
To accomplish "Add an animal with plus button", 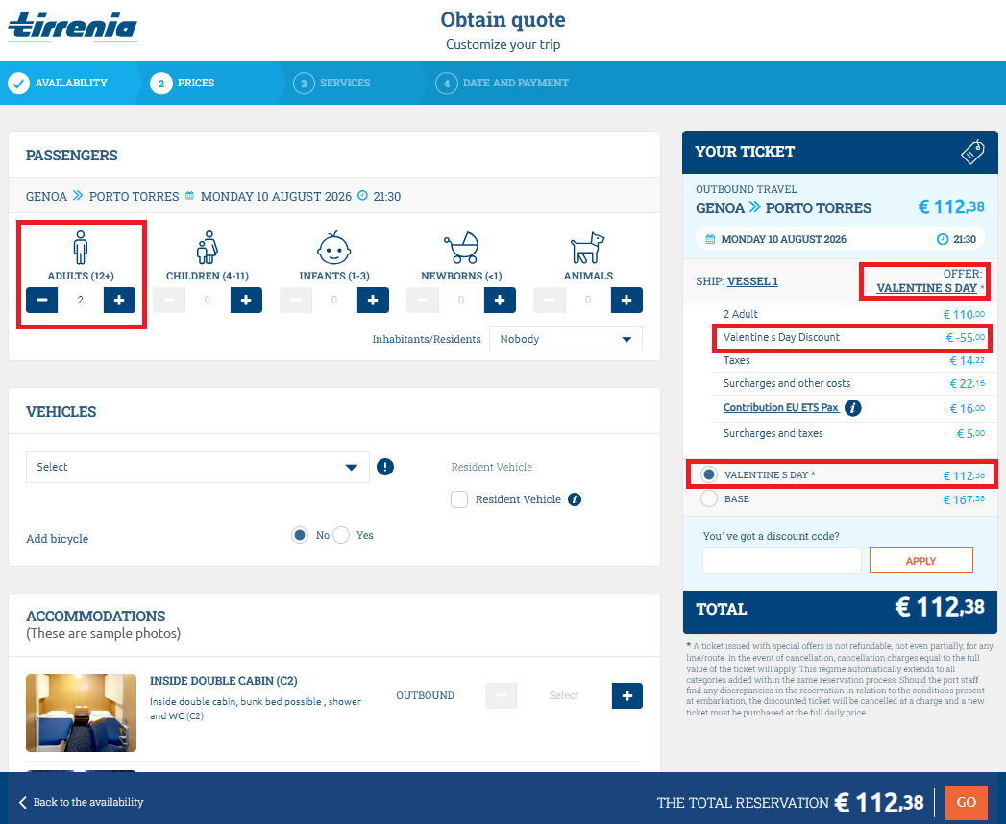I will pos(626,301).
